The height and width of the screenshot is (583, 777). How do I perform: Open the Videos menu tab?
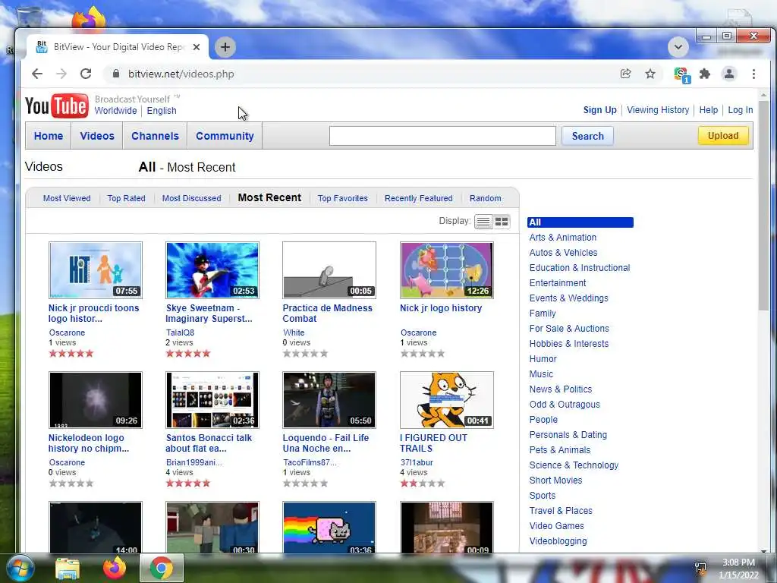click(x=97, y=136)
